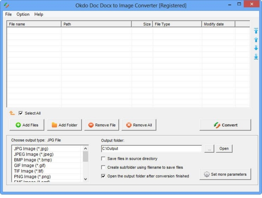Sort list by Size column header
This screenshot has height=198, width=262.
point(142,24)
